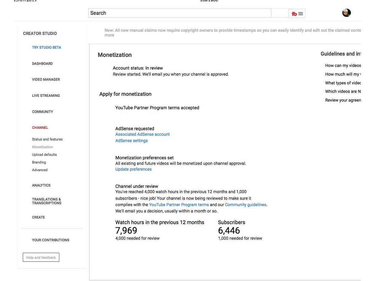The width and height of the screenshot is (373, 281).
Task: Open YouTube Partner Program terms link
Action: (x=179, y=205)
